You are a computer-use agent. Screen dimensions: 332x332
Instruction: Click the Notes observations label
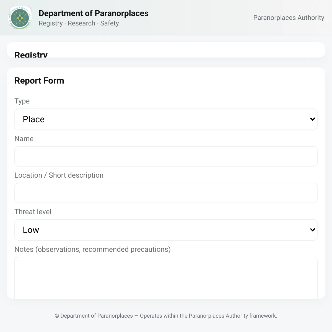tap(92, 249)
